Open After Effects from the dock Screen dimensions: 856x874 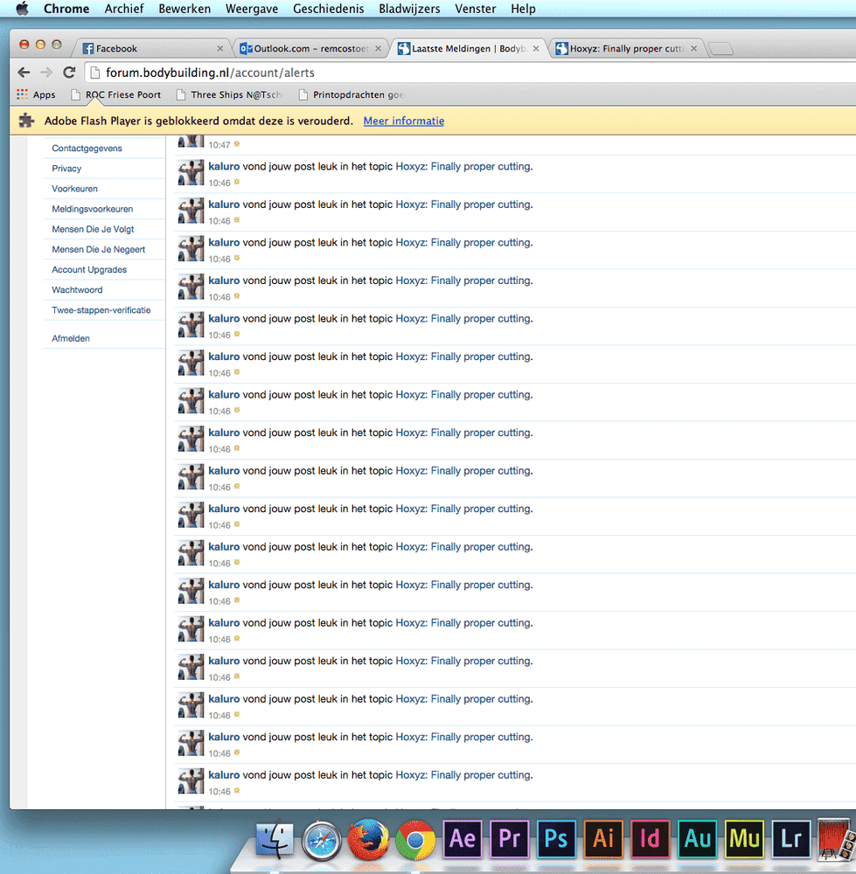coord(463,840)
